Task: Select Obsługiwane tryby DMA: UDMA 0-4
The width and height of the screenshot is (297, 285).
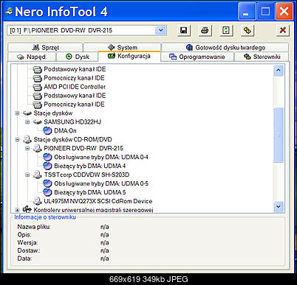Action: tap(101, 157)
